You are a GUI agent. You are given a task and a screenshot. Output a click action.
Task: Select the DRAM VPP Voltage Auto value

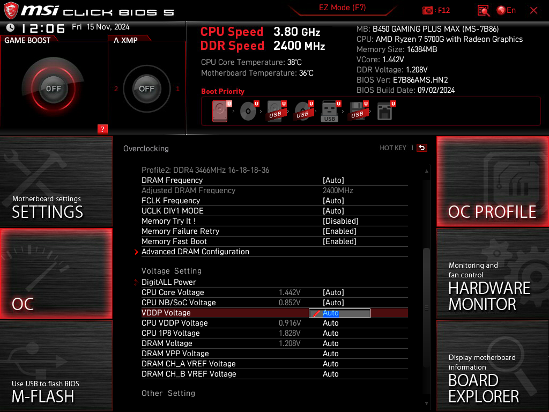330,353
